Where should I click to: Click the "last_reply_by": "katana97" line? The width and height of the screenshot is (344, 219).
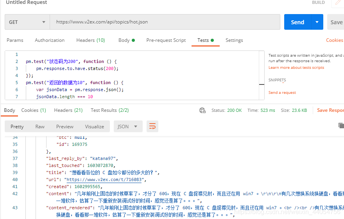click(x=82, y=158)
